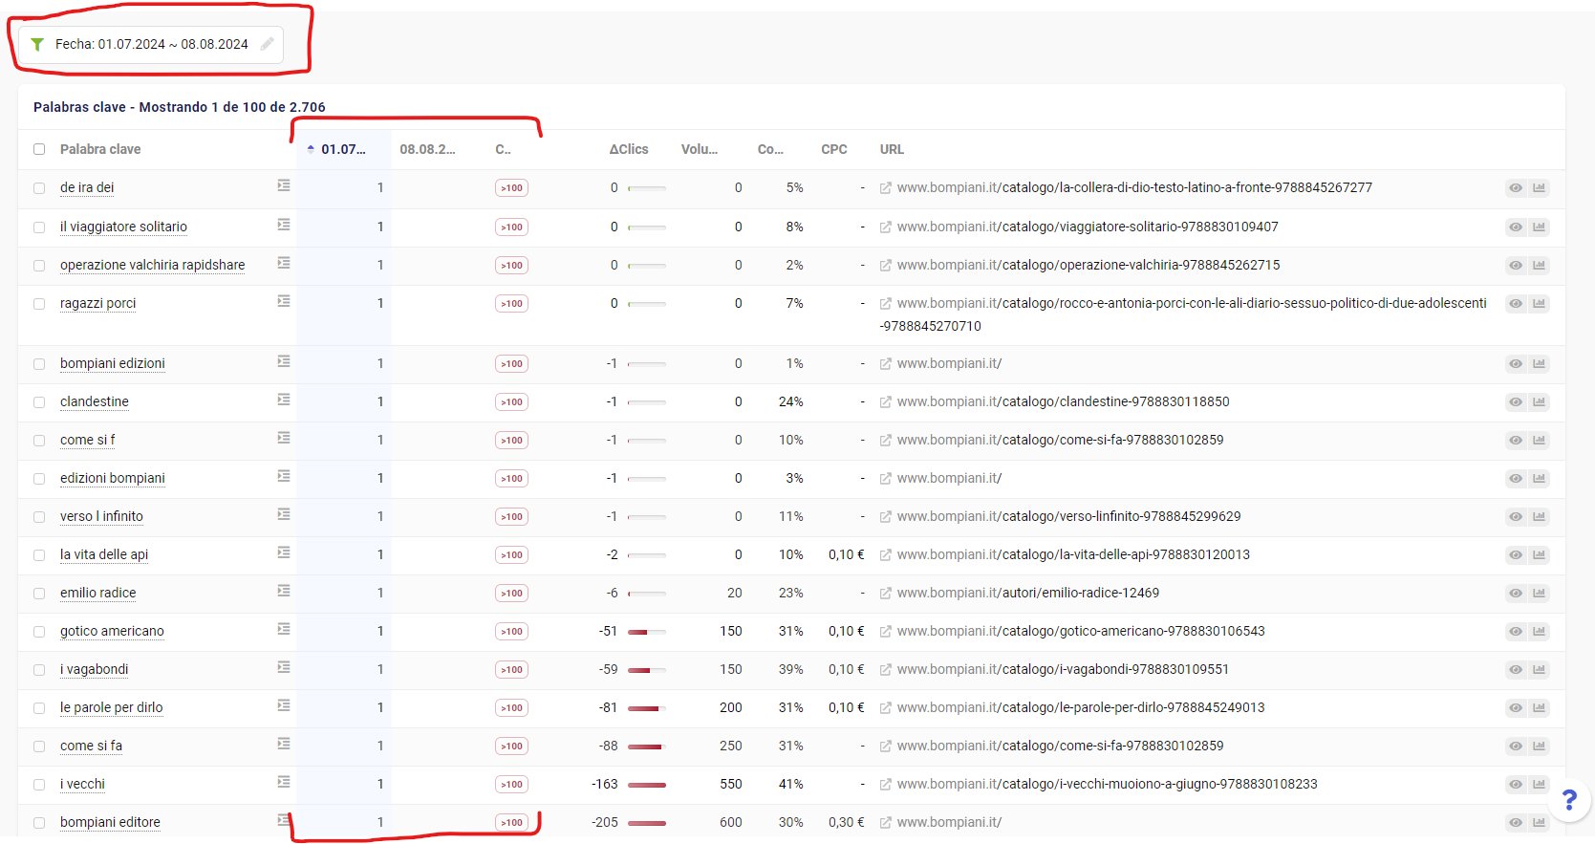
Task: Click the ΔClics bar for 'i vagabondi'
Action: click(x=647, y=670)
